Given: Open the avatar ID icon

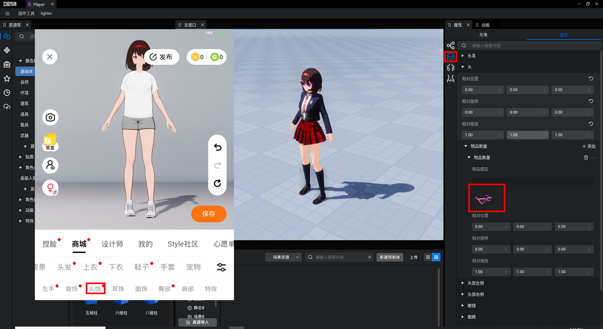Looking at the screenshot, I should [50, 165].
